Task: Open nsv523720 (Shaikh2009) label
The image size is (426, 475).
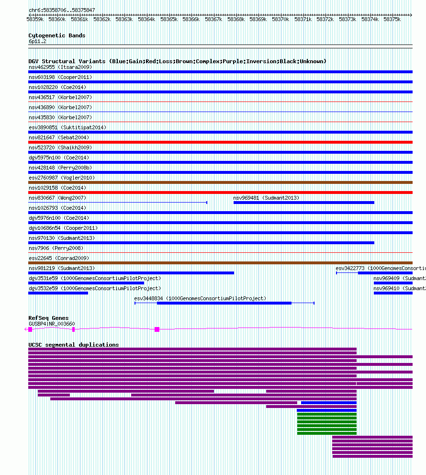Action: 60,147
